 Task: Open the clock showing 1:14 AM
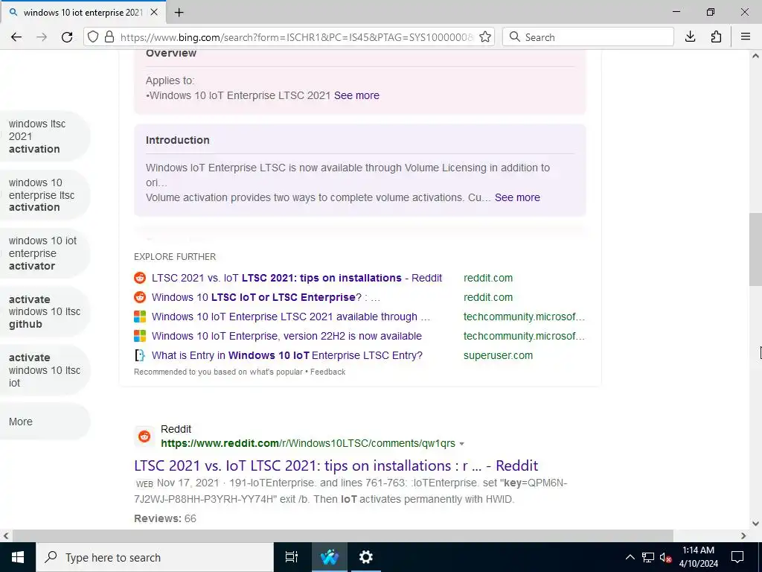point(698,557)
